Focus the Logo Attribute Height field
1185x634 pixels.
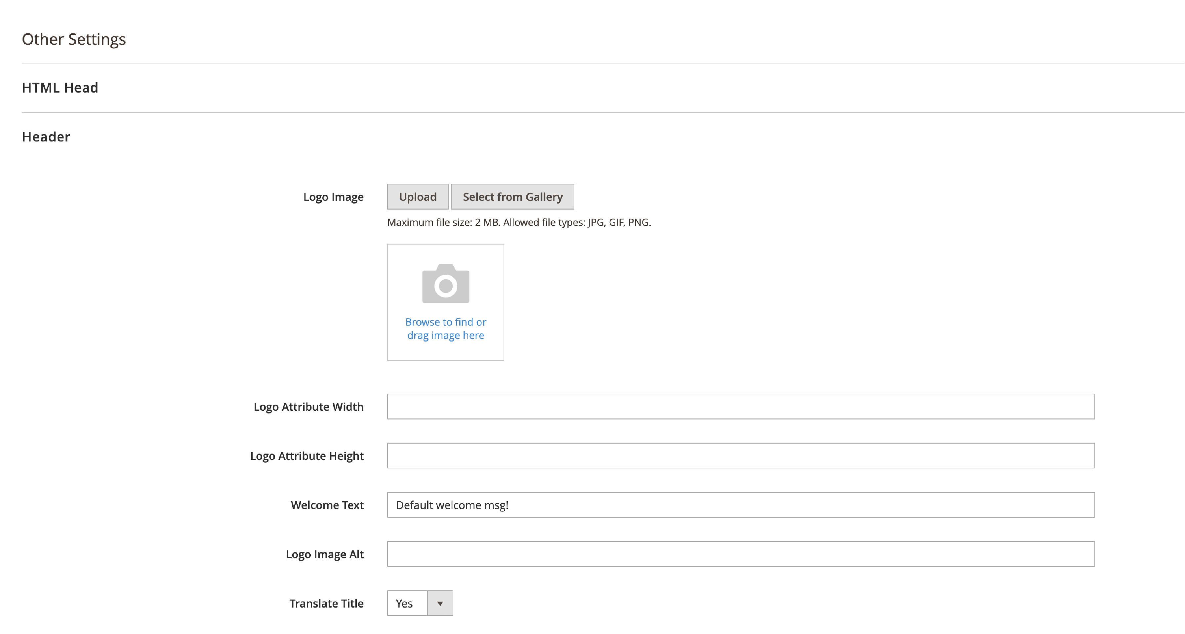click(x=741, y=456)
